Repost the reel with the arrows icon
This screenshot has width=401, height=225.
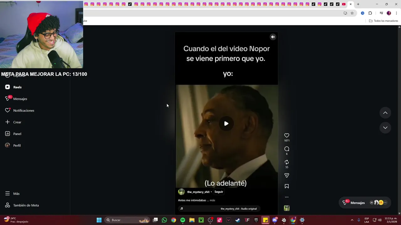click(287, 162)
